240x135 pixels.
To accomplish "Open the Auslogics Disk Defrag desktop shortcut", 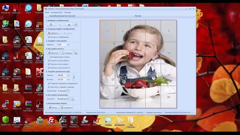I will [40, 58].
